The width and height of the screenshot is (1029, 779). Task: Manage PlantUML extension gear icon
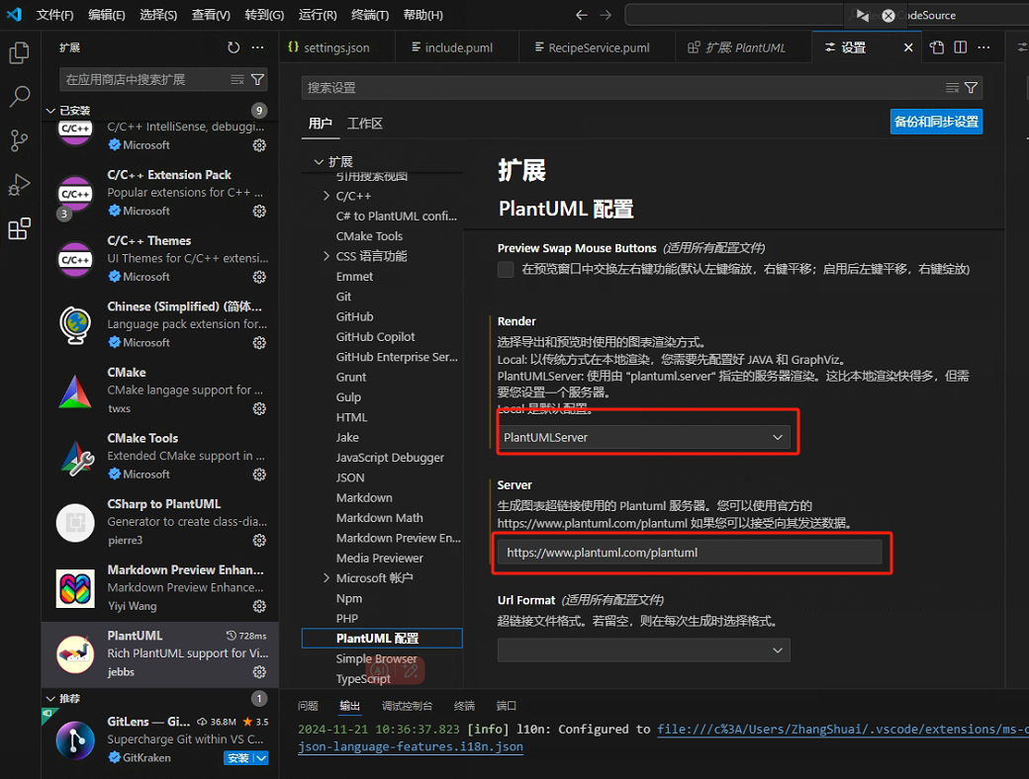[259, 672]
